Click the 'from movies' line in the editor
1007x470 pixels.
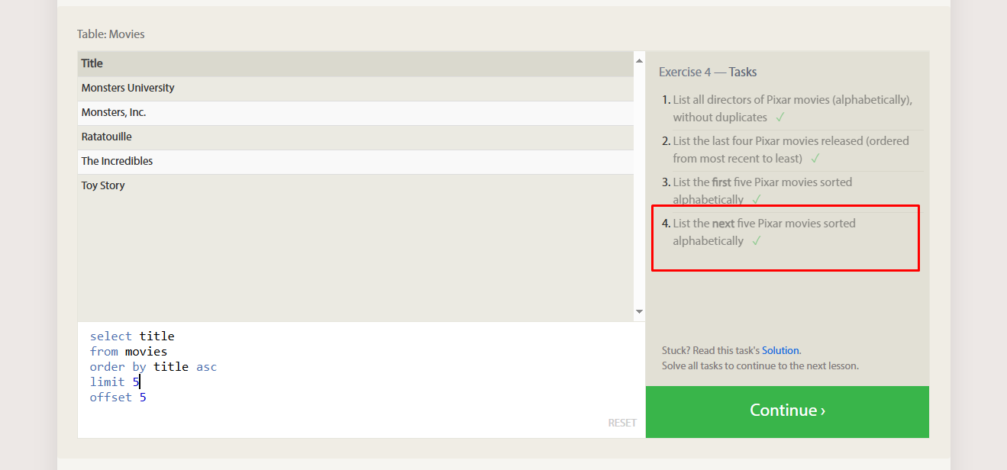coord(128,351)
